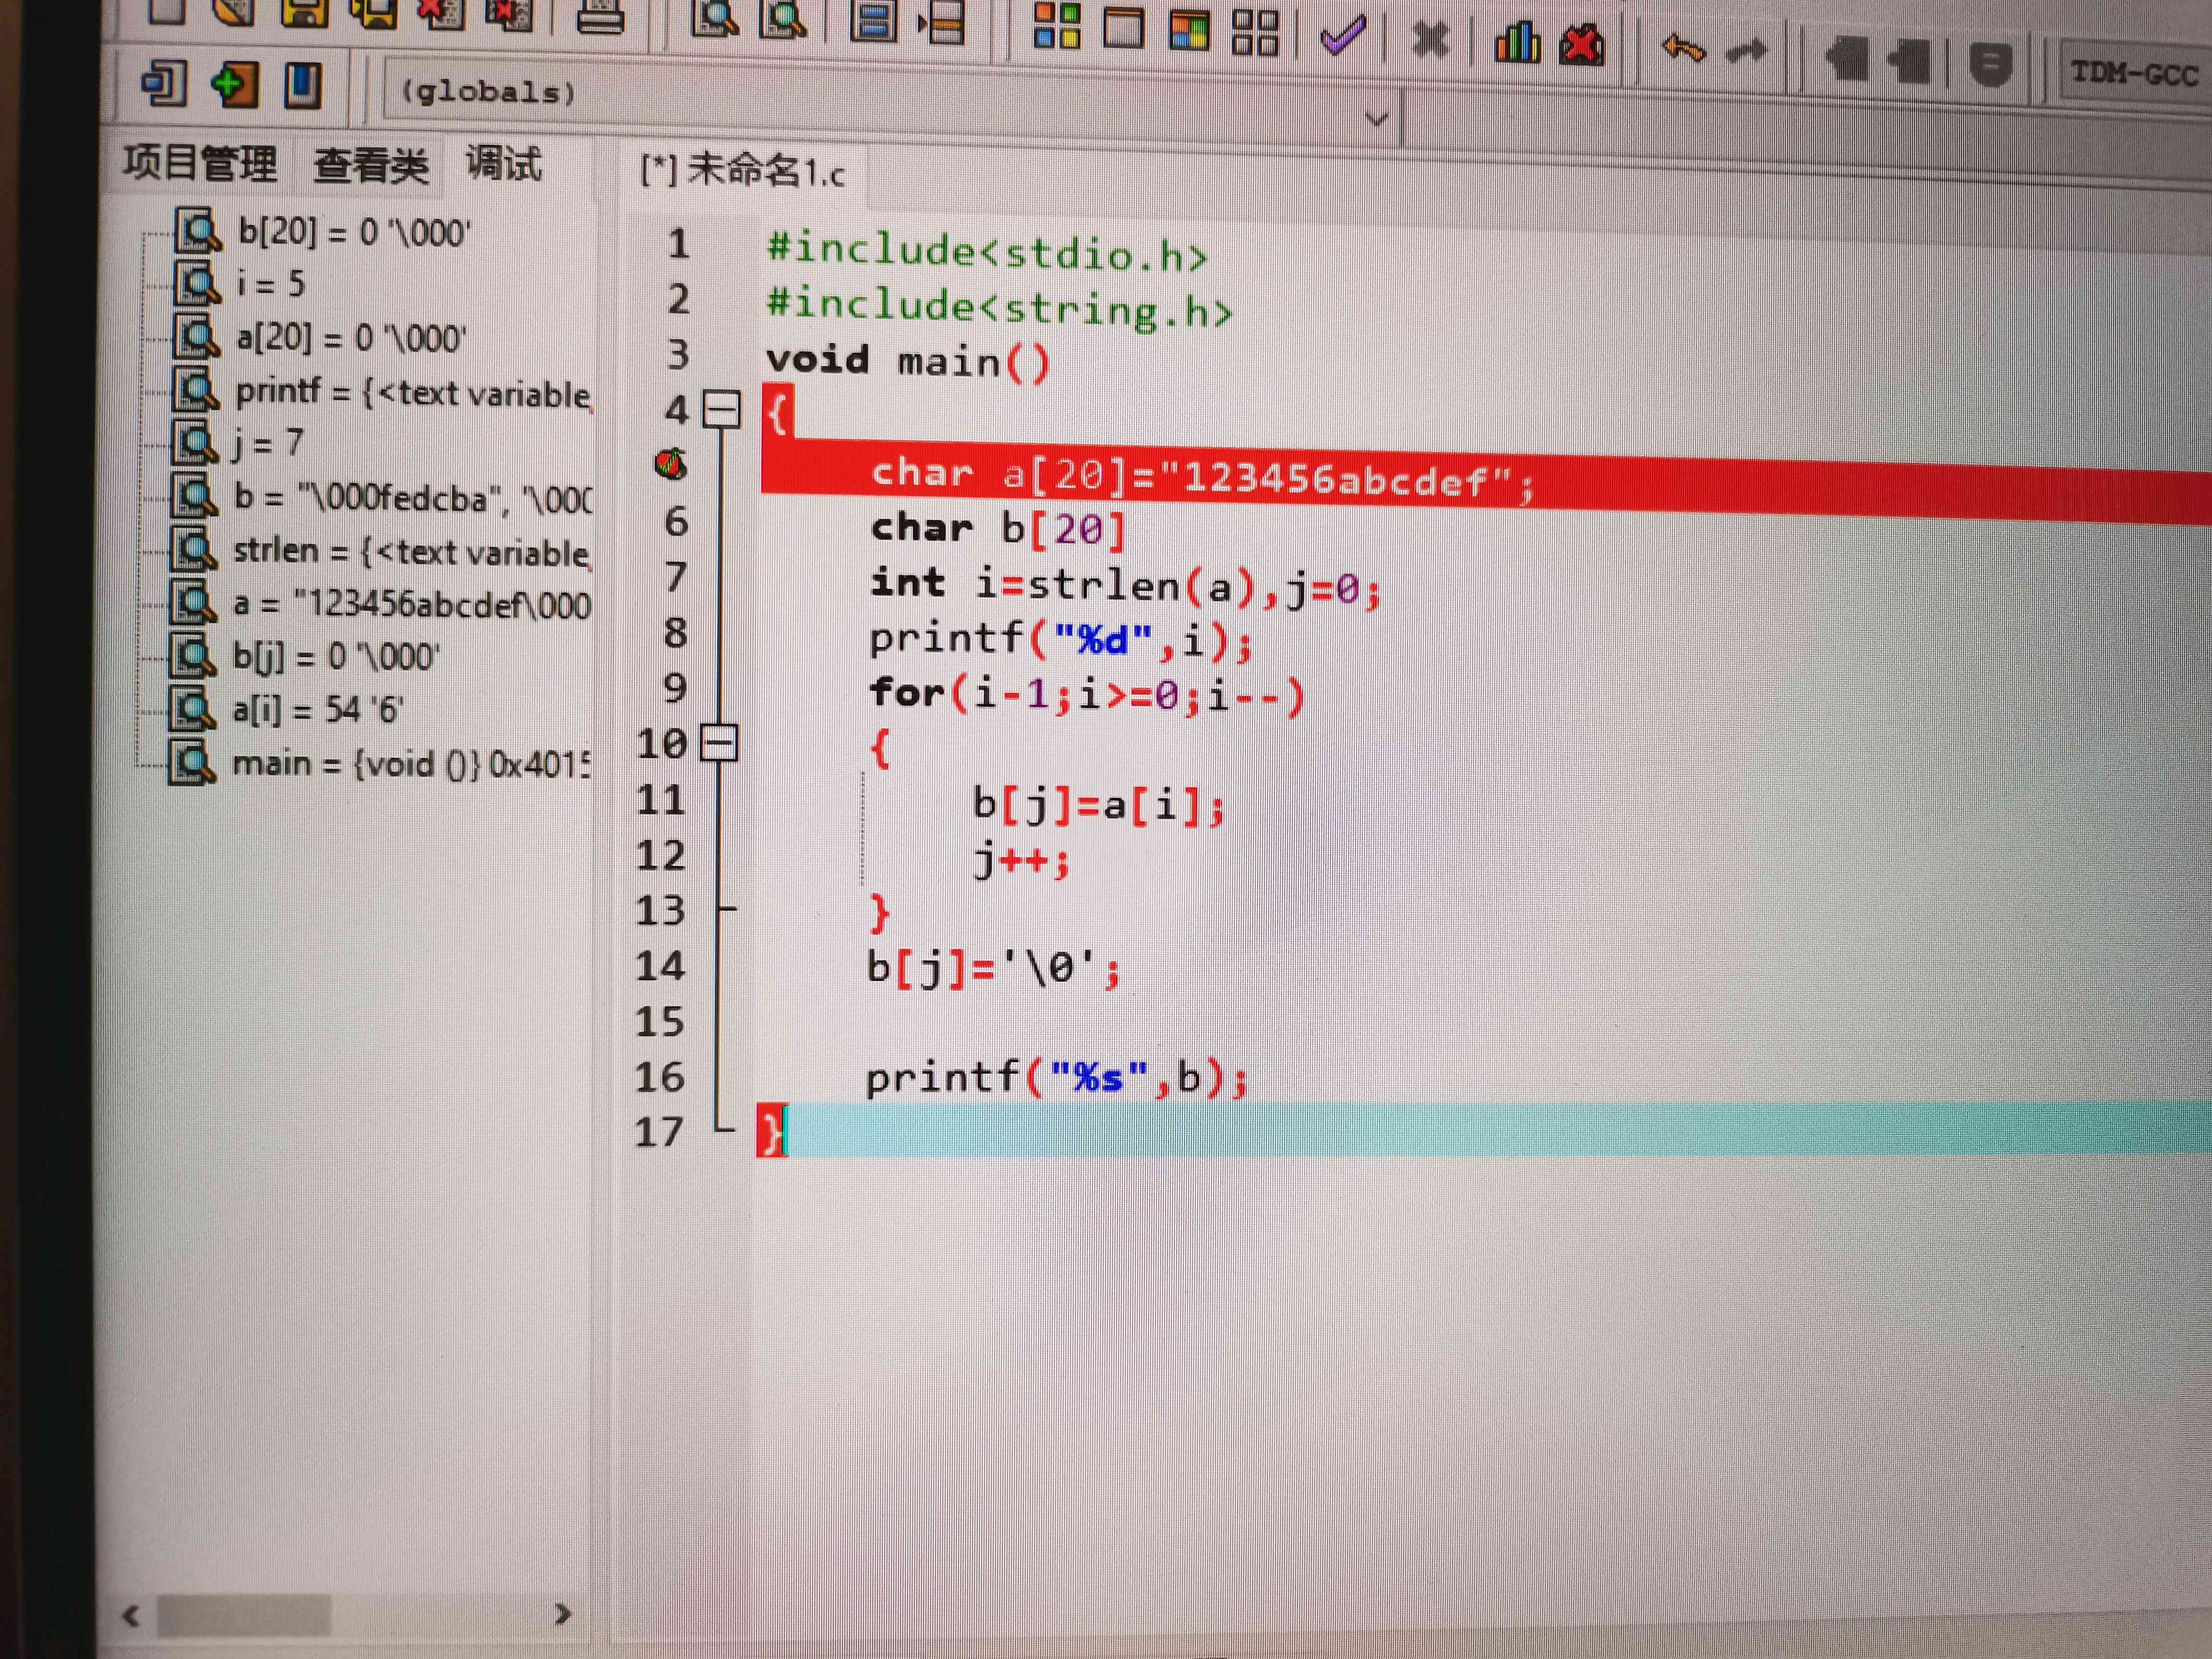This screenshot has height=1659, width=2212.
Task: Click the Compile icon with four colored squares
Action: 1056,26
